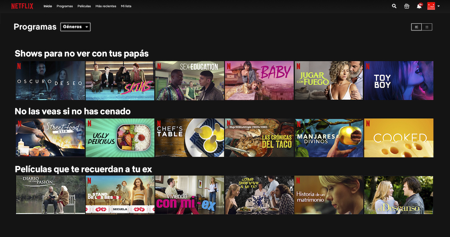Click the Netflix logo
The width and height of the screenshot is (450, 237).
22,6
